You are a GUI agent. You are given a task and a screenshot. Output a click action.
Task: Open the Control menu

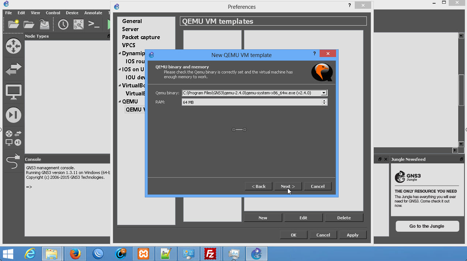tap(53, 13)
